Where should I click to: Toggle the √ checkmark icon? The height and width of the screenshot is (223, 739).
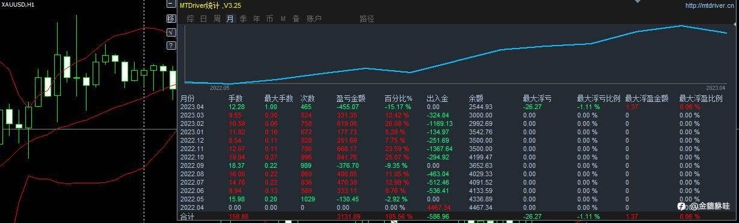pos(171,32)
